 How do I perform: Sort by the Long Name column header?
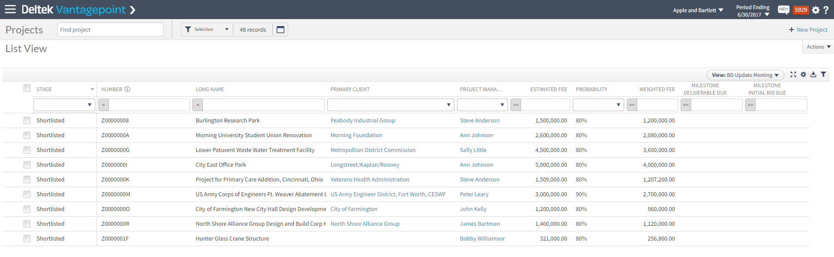pos(210,89)
